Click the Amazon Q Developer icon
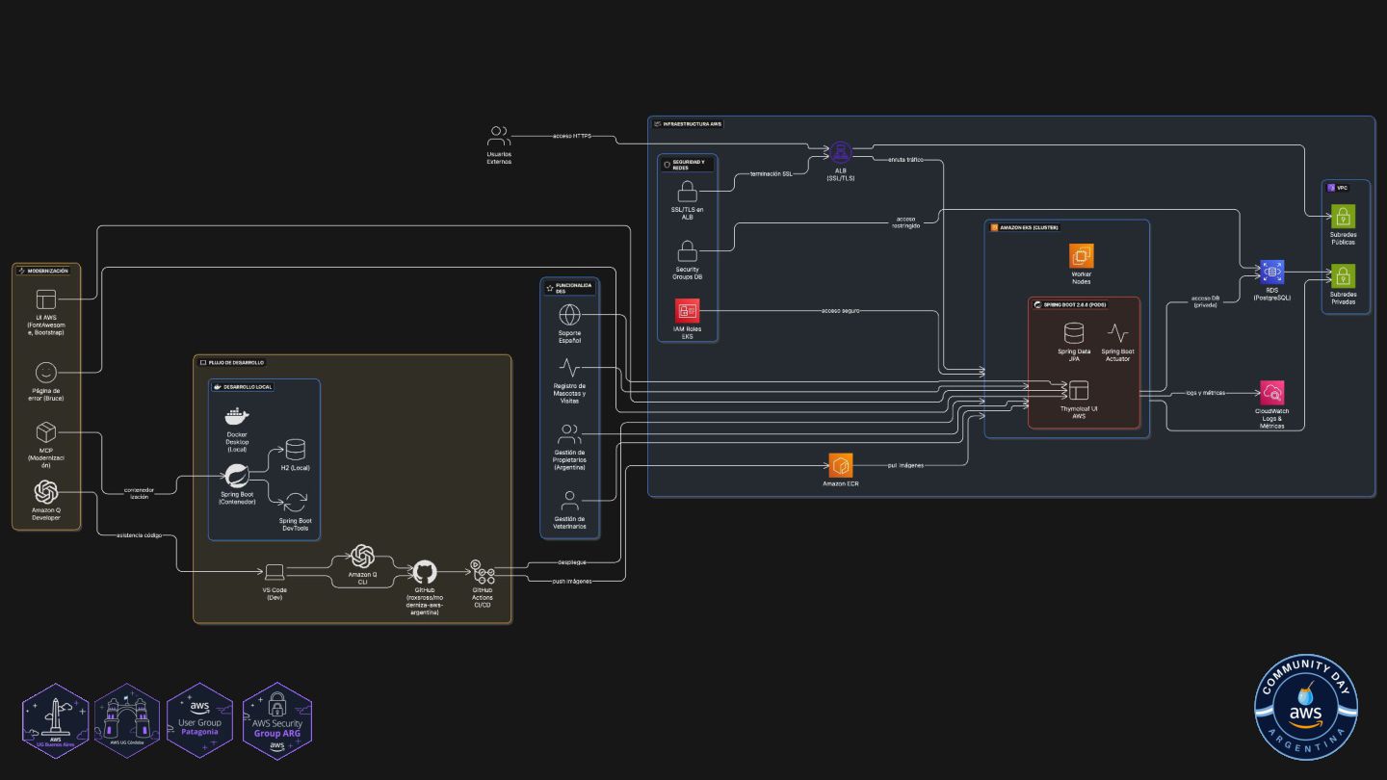The height and width of the screenshot is (780, 1387). pos(46,492)
